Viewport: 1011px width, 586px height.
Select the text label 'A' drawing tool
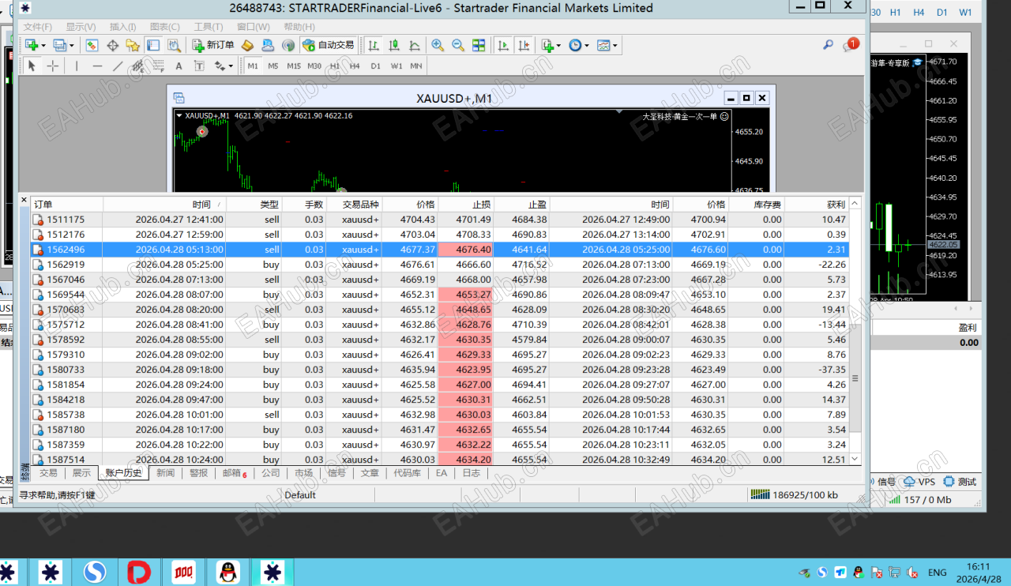[x=179, y=66]
